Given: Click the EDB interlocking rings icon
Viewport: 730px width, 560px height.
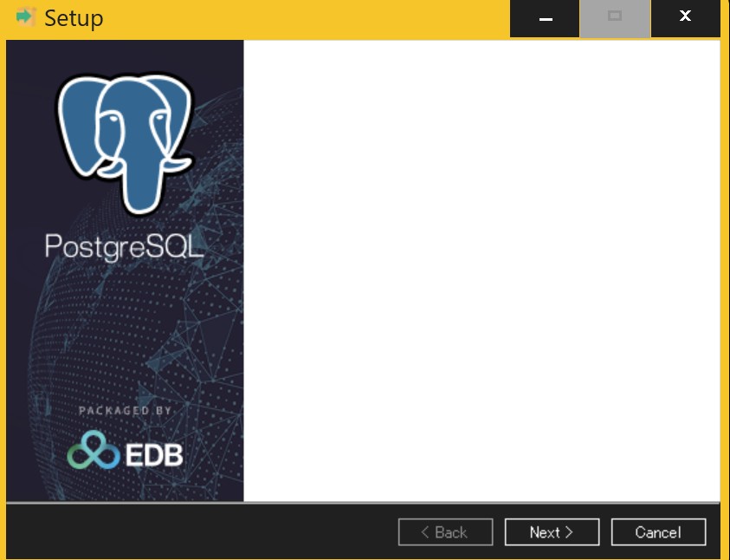Looking at the screenshot, I should [x=94, y=451].
